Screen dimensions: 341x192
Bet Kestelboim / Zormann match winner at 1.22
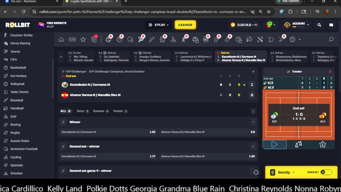[x=108, y=132]
